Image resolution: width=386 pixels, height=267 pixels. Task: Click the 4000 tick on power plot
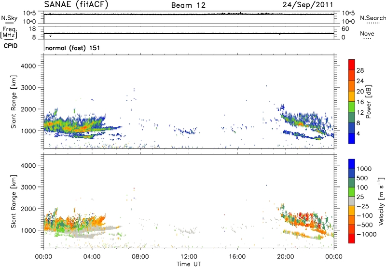pos(28,66)
